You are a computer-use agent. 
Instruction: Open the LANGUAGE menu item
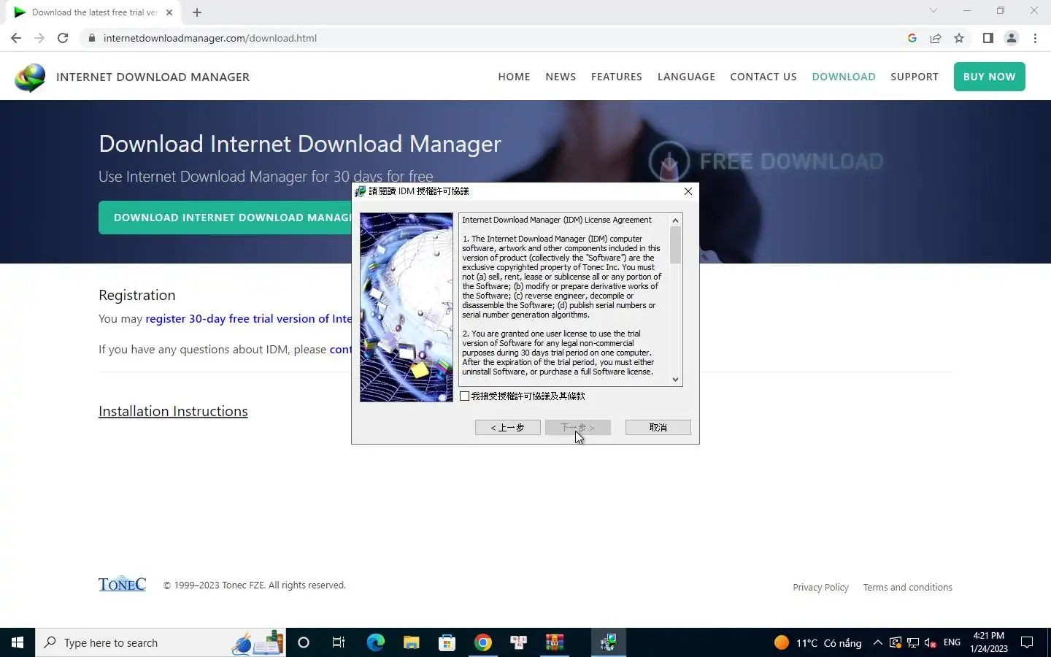point(686,77)
